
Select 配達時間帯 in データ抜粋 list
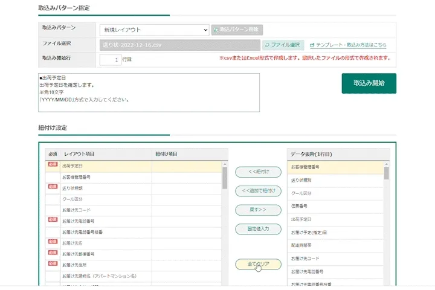335,246
